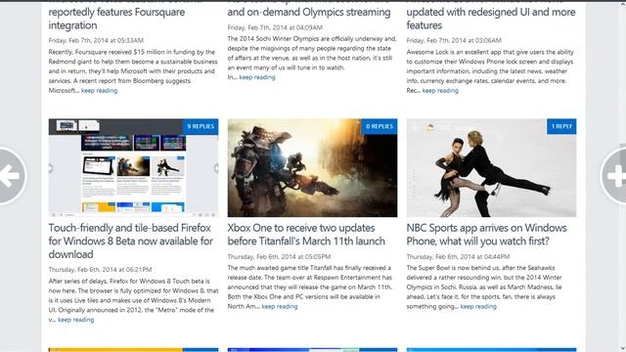Keep reading the Awesome Lock article
The width and height of the screenshot is (626, 352).
coord(440,91)
